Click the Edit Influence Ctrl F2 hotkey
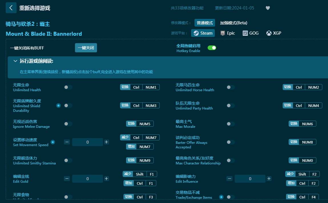The width and height of the screenshot is (328, 203). click(303, 183)
